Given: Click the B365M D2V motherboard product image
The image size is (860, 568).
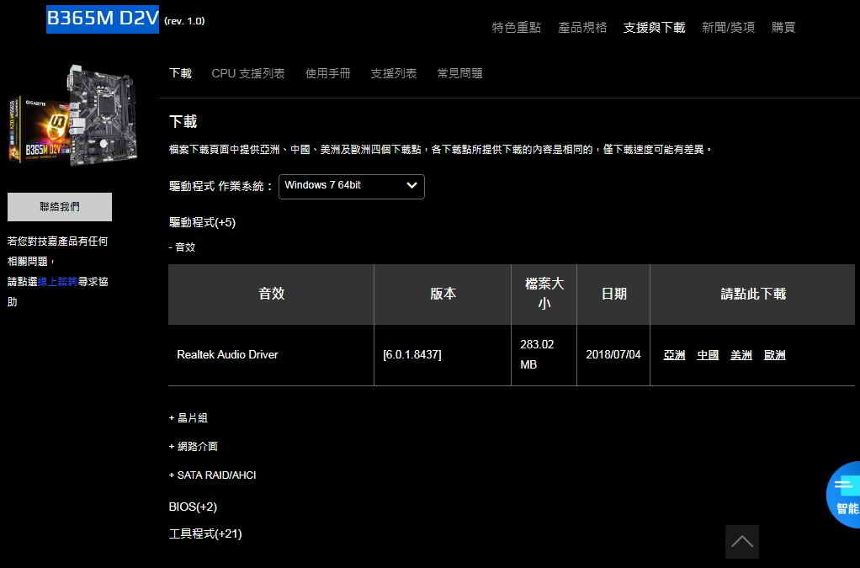Looking at the screenshot, I should coord(72,115).
